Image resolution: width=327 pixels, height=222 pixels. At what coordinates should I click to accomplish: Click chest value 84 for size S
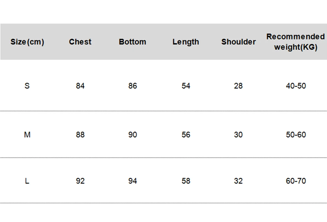coord(80,86)
